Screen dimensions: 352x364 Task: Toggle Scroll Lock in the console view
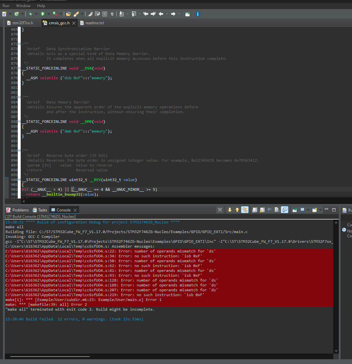coord(262,210)
